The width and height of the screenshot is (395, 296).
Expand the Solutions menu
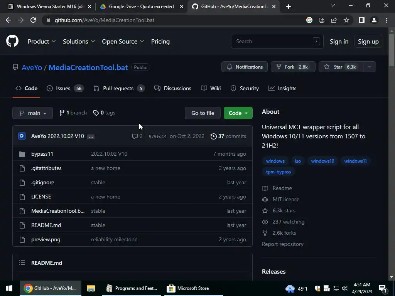[x=79, y=42]
